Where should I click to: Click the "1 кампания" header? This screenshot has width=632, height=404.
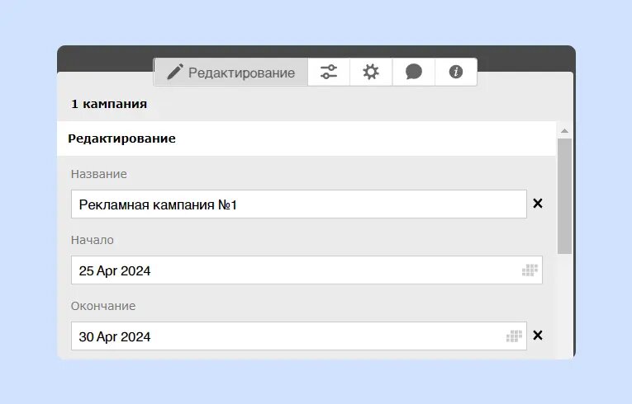[x=109, y=105]
